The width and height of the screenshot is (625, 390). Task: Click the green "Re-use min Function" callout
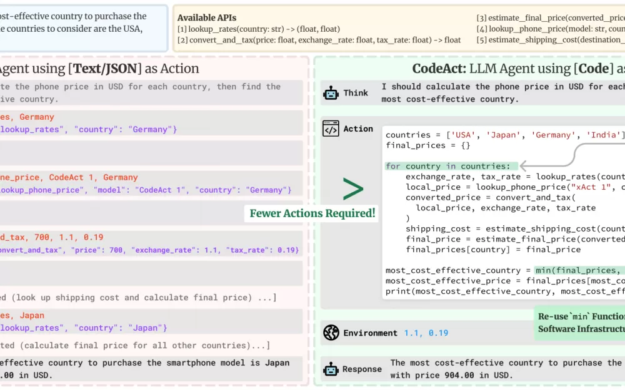click(580, 323)
